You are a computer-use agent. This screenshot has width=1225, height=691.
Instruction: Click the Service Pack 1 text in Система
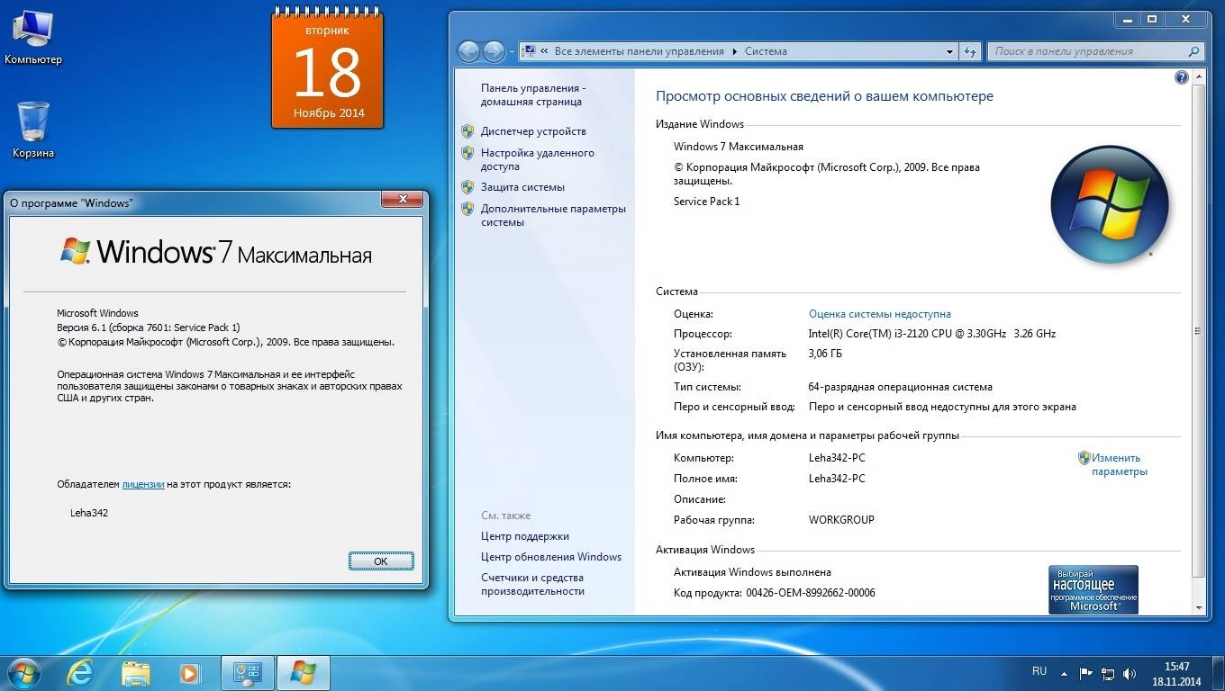click(x=706, y=202)
